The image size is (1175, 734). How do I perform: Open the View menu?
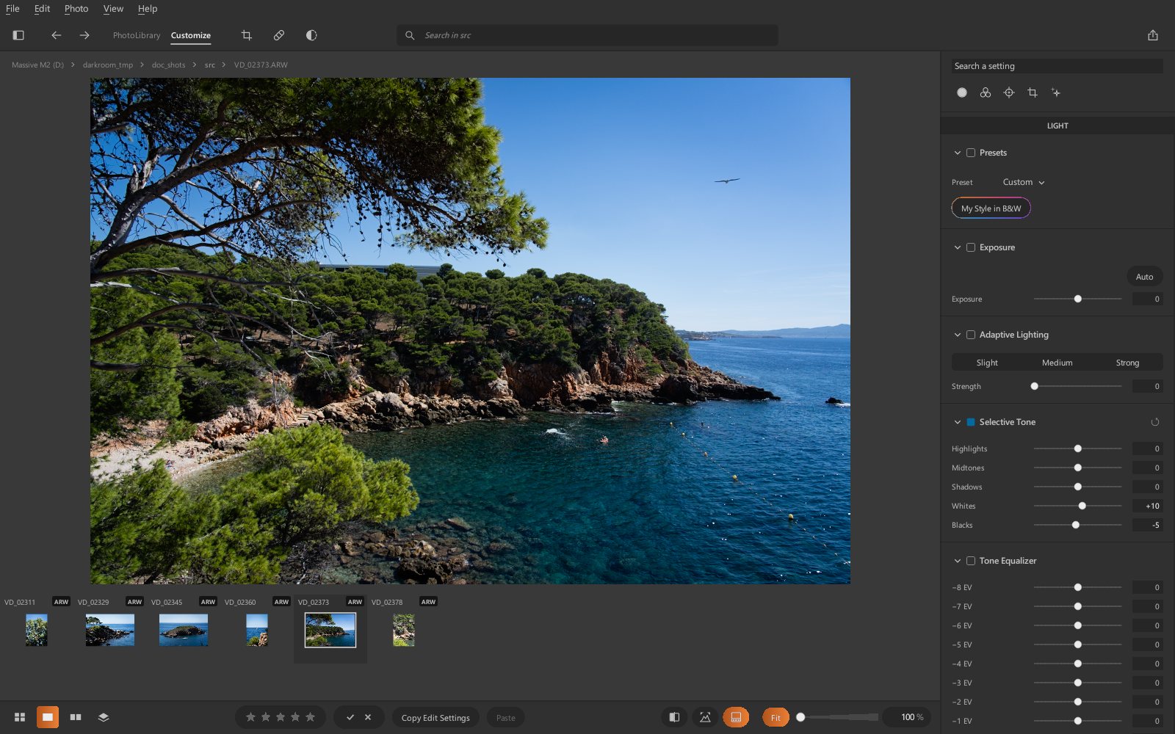click(x=113, y=9)
